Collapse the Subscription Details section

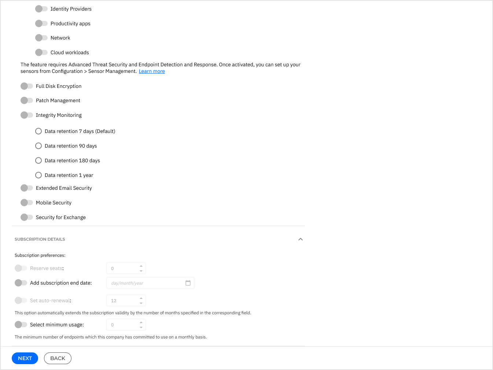301,239
